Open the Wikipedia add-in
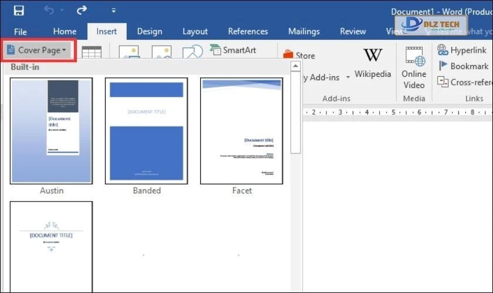This screenshot has height=293, width=493. click(372, 63)
